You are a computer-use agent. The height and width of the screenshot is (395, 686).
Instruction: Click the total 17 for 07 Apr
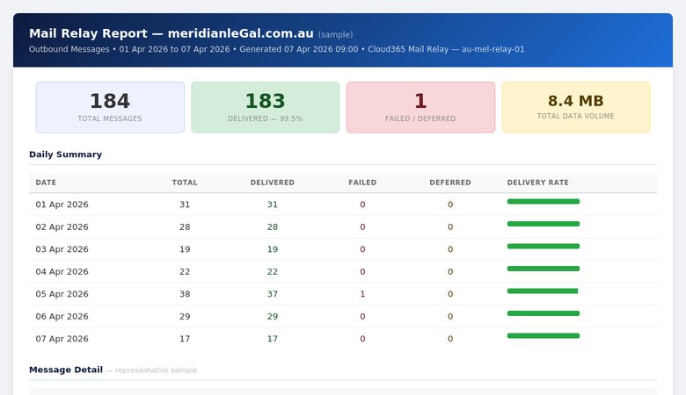[x=185, y=339]
